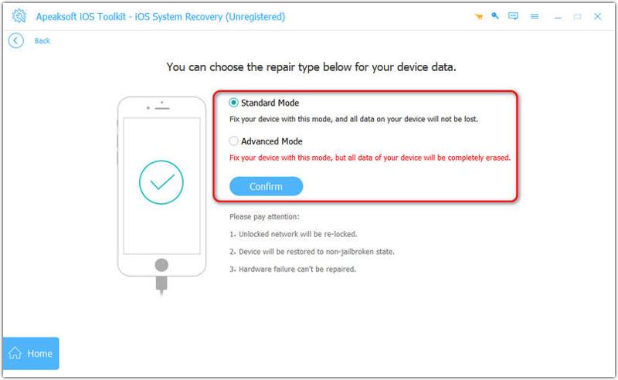Select the Advanced Mode radio button
The height and width of the screenshot is (380, 618).
(234, 141)
